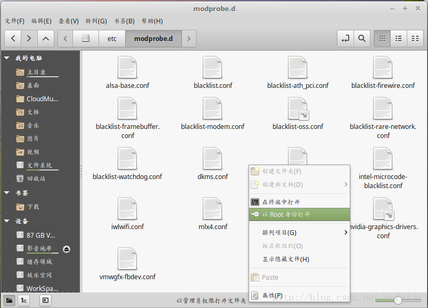This screenshot has height=308, width=428.
Task: Open the 书签(B) menu
Action: coord(124,21)
